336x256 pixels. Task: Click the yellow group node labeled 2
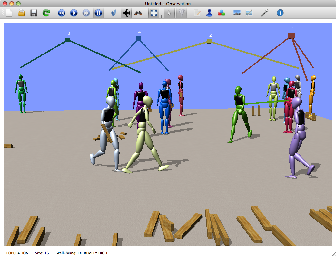point(209,41)
